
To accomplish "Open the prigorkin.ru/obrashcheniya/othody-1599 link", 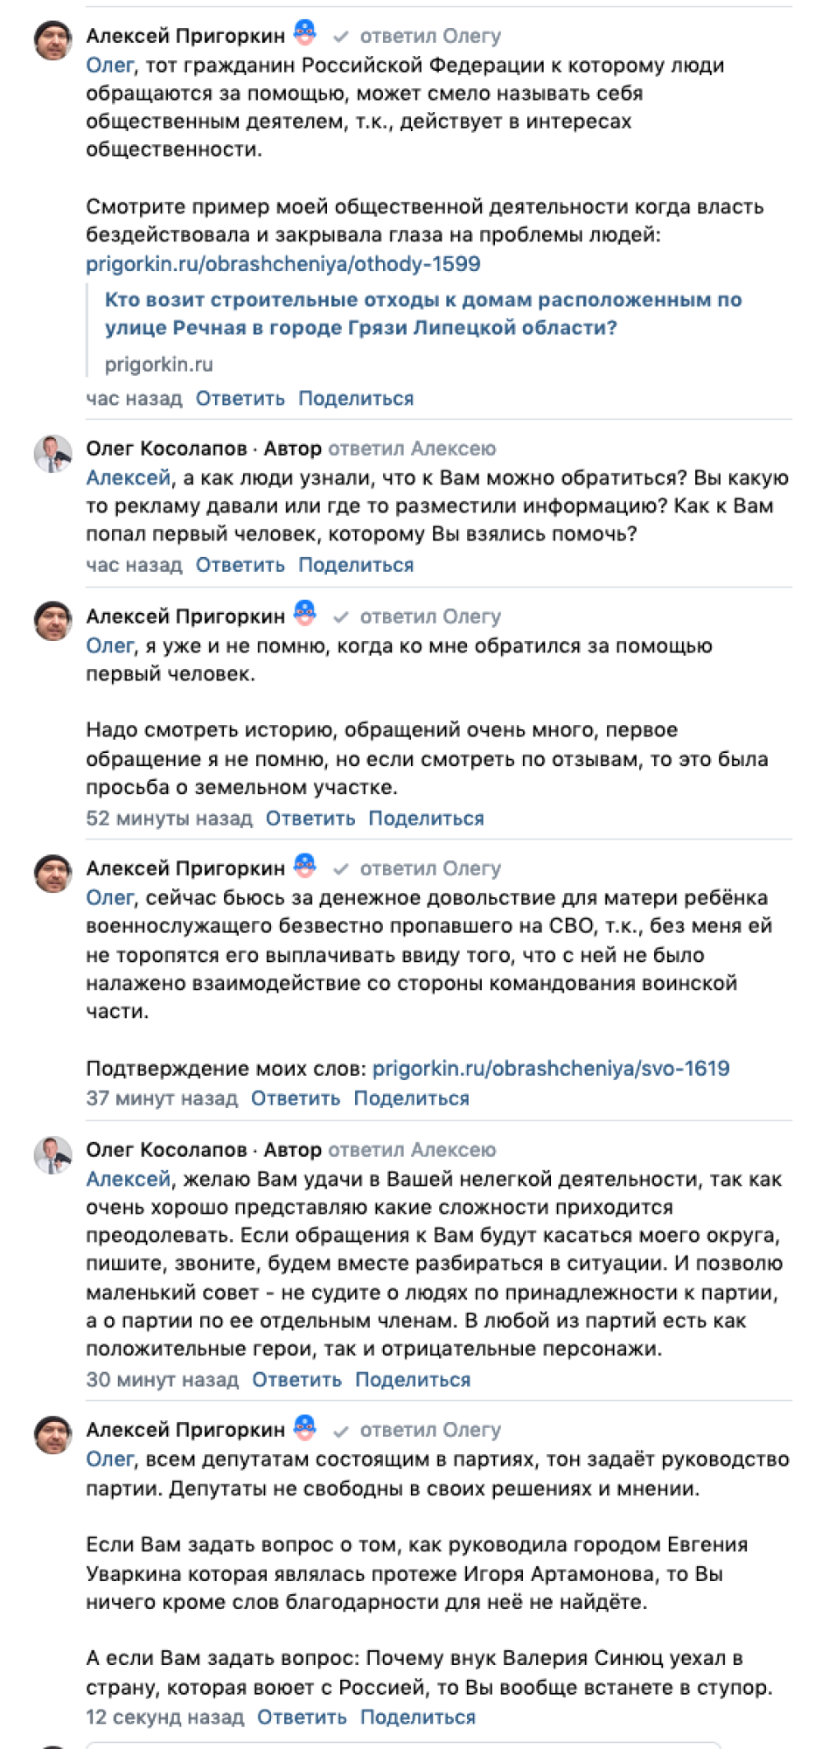I will (x=283, y=264).
